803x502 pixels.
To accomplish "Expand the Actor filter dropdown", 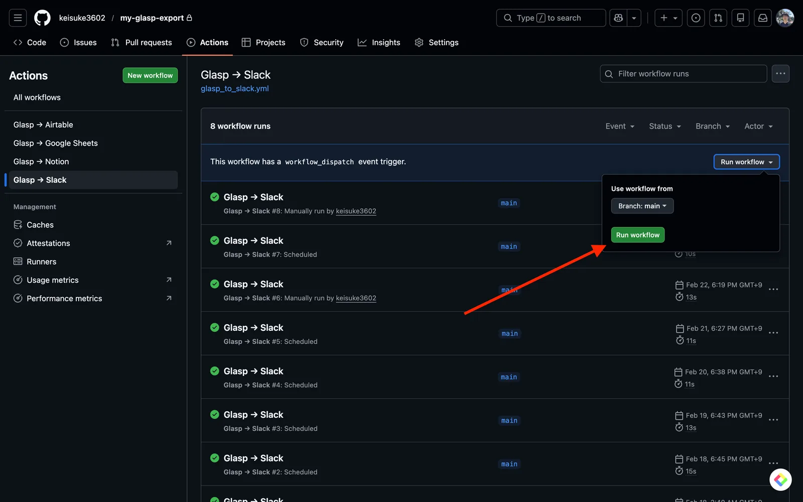I will (x=758, y=127).
